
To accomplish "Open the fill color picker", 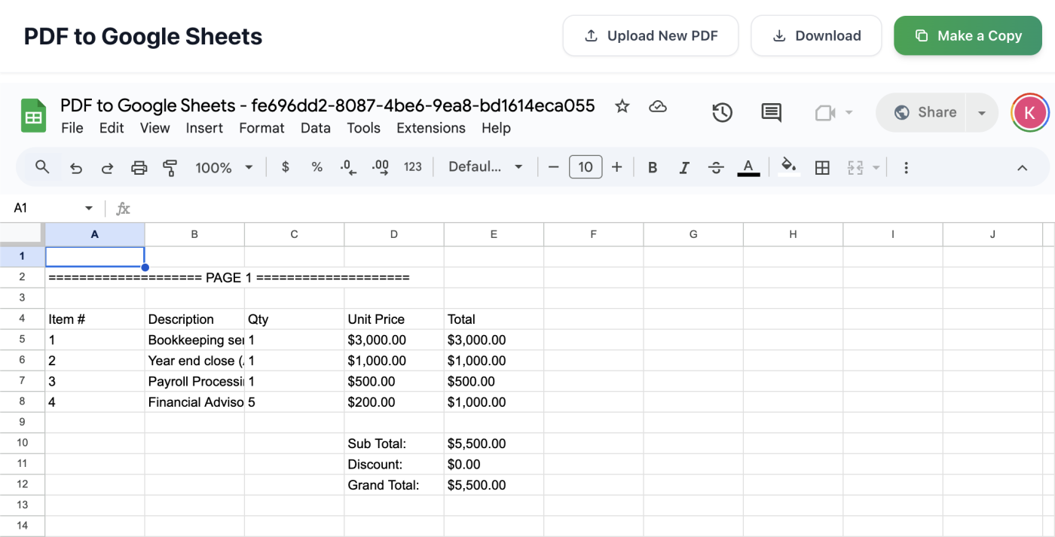I will click(x=788, y=167).
